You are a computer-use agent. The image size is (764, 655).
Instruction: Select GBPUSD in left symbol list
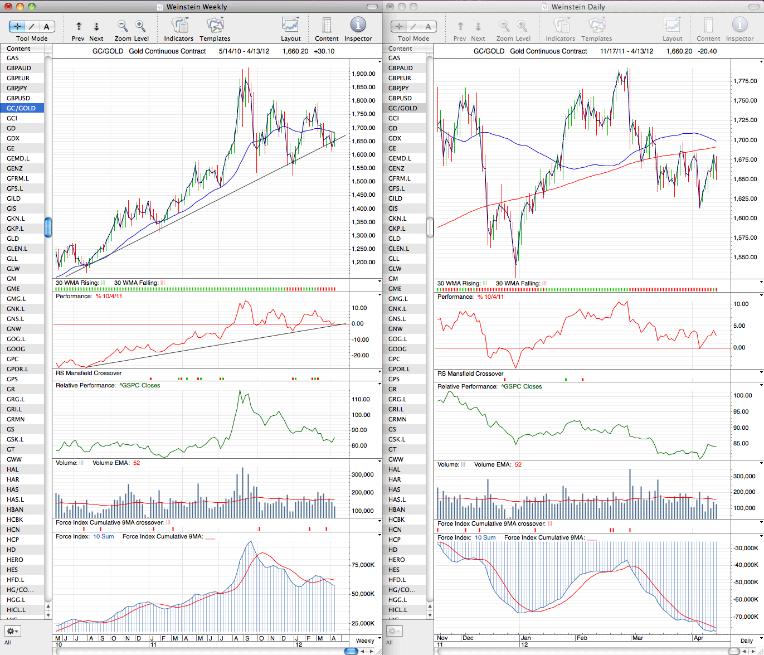pyautogui.click(x=22, y=98)
